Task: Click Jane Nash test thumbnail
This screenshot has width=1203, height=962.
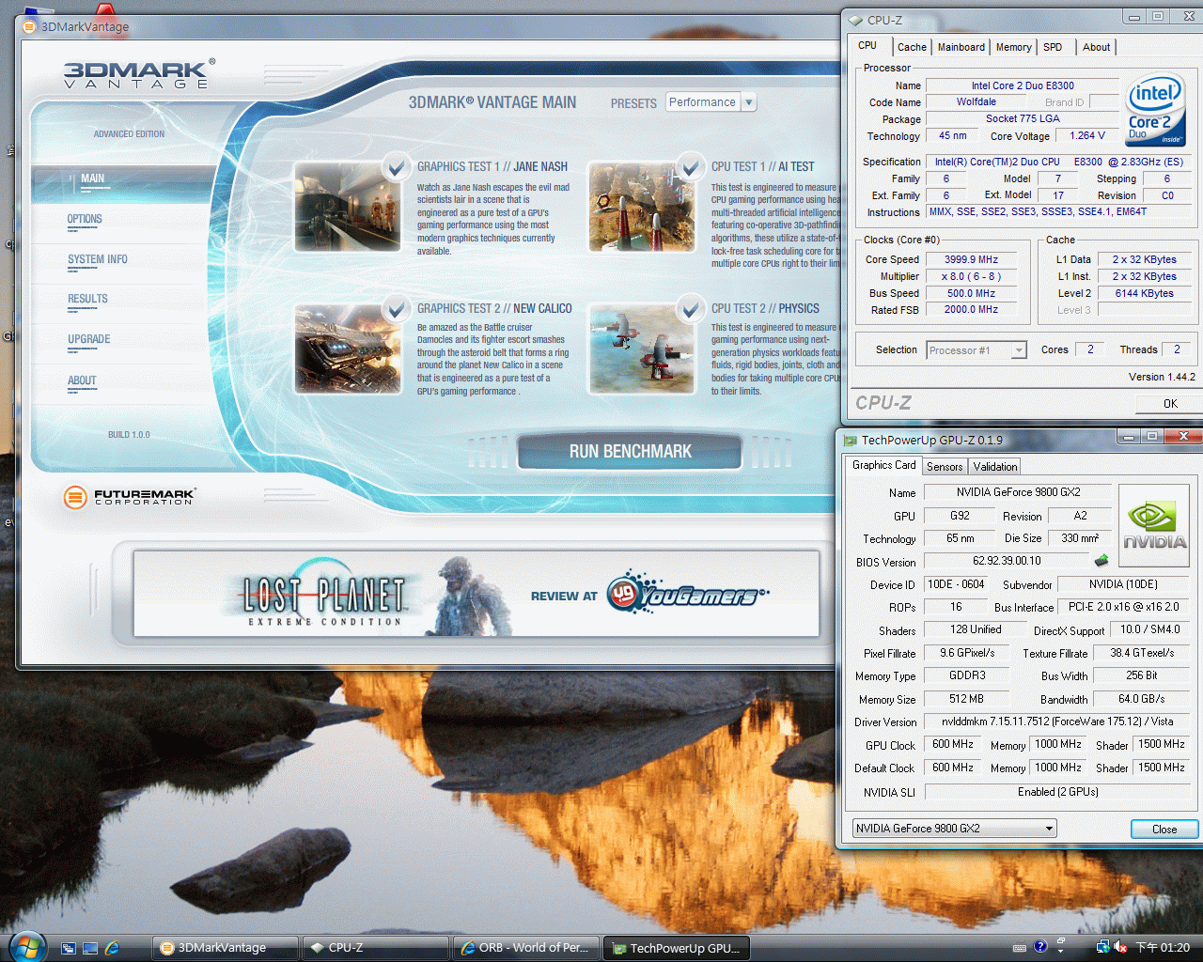Action: pos(348,207)
